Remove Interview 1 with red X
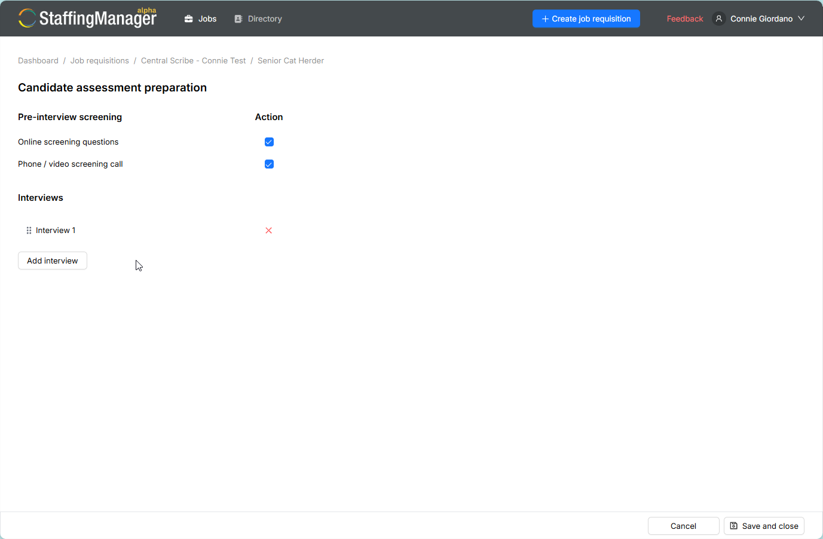823x539 pixels. [x=269, y=230]
